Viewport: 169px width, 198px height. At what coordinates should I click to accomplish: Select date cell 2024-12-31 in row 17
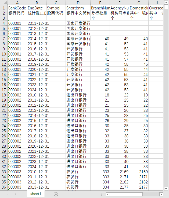tap(37, 90)
